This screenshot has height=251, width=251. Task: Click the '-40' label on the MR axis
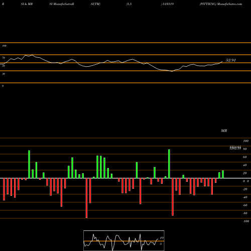(245, 197)
